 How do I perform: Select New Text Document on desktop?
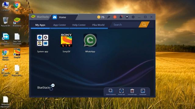click(x=17, y=39)
